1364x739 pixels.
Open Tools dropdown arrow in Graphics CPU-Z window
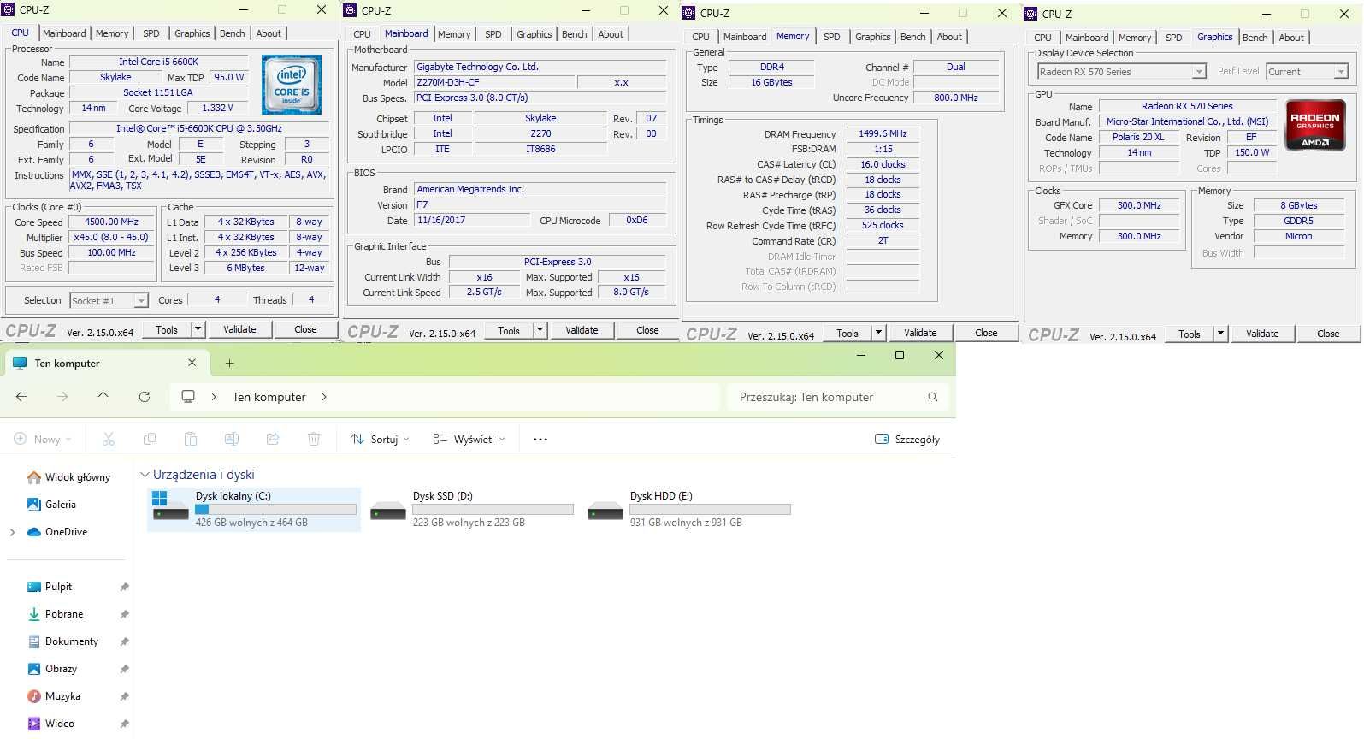click(x=1220, y=334)
